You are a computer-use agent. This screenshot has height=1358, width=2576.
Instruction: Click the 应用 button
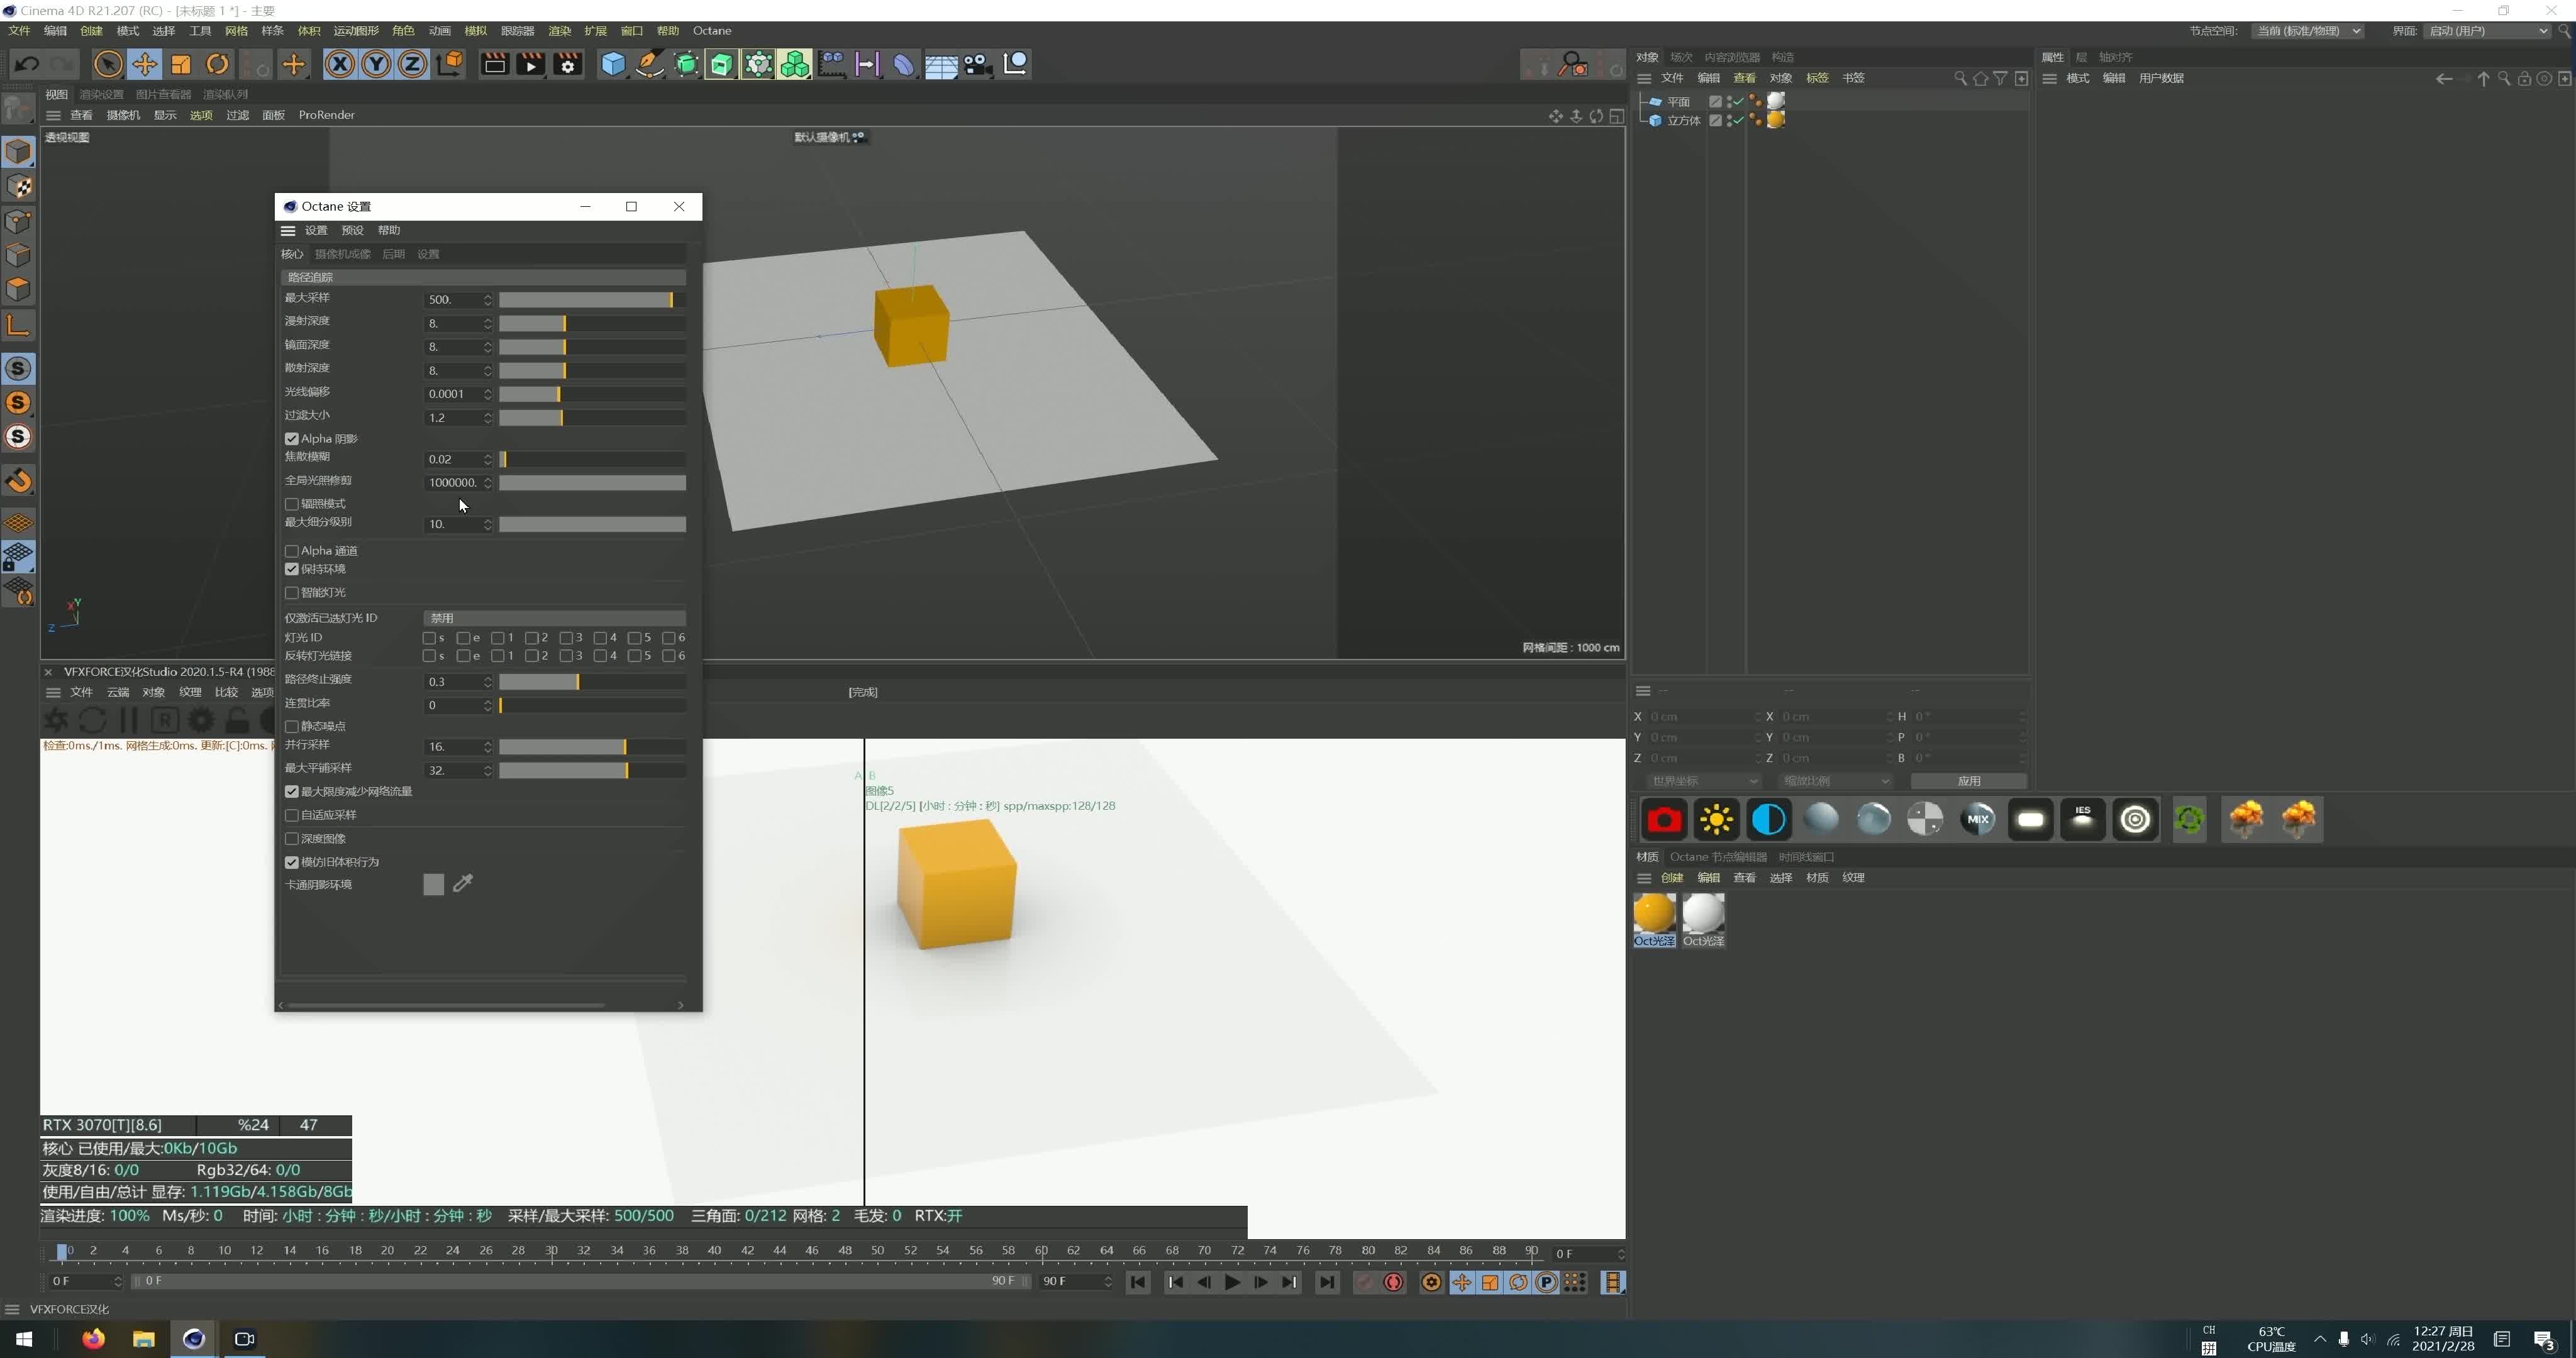click(x=1968, y=781)
